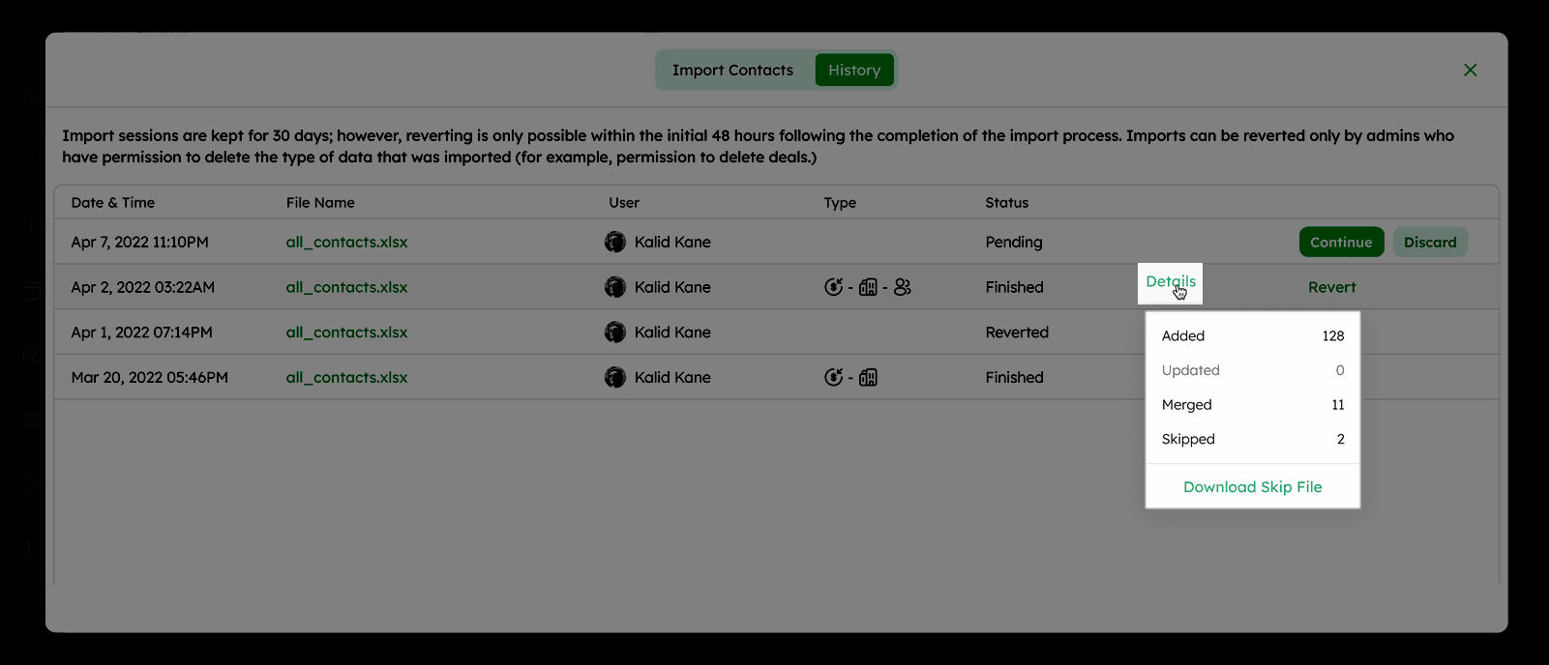Click the Date & Time column header
This screenshot has width=1549, height=665.
(113, 203)
